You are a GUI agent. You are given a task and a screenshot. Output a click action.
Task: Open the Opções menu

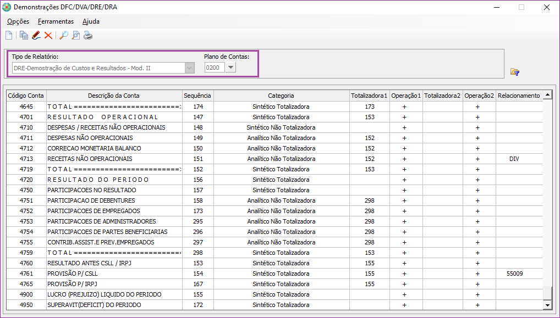coord(17,21)
